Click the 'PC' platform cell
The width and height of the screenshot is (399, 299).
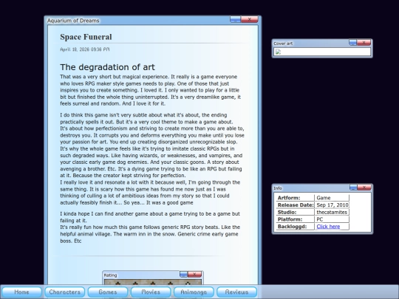(332, 219)
